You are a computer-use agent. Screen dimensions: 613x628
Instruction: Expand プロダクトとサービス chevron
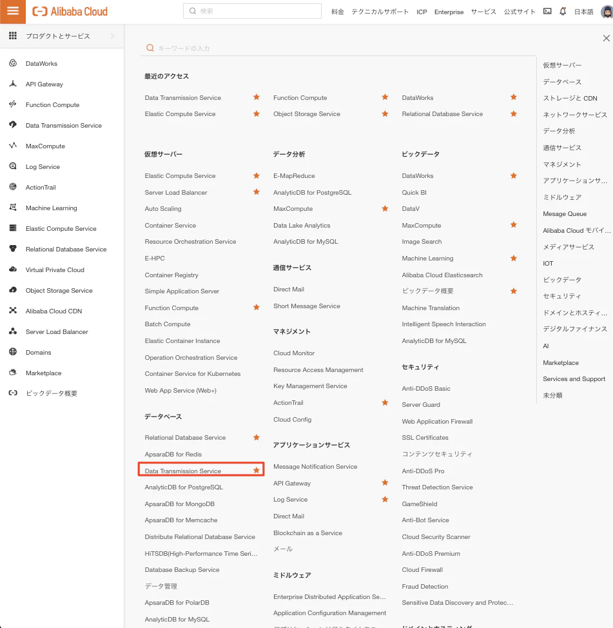pyautogui.click(x=112, y=36)
